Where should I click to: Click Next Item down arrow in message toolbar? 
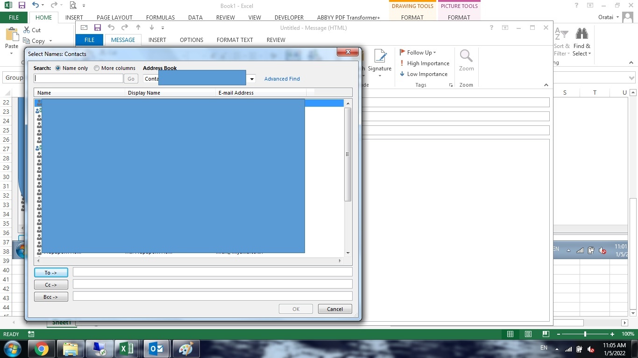151,28
